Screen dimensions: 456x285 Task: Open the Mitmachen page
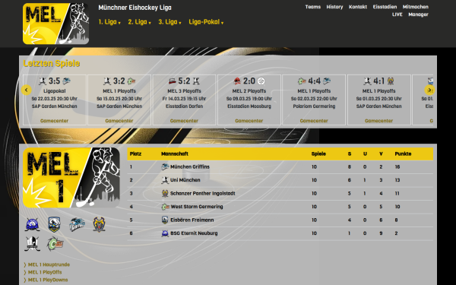click(415, 7)
